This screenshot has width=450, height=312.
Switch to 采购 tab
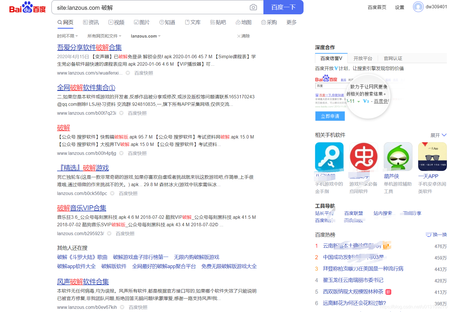click(269, 22)
